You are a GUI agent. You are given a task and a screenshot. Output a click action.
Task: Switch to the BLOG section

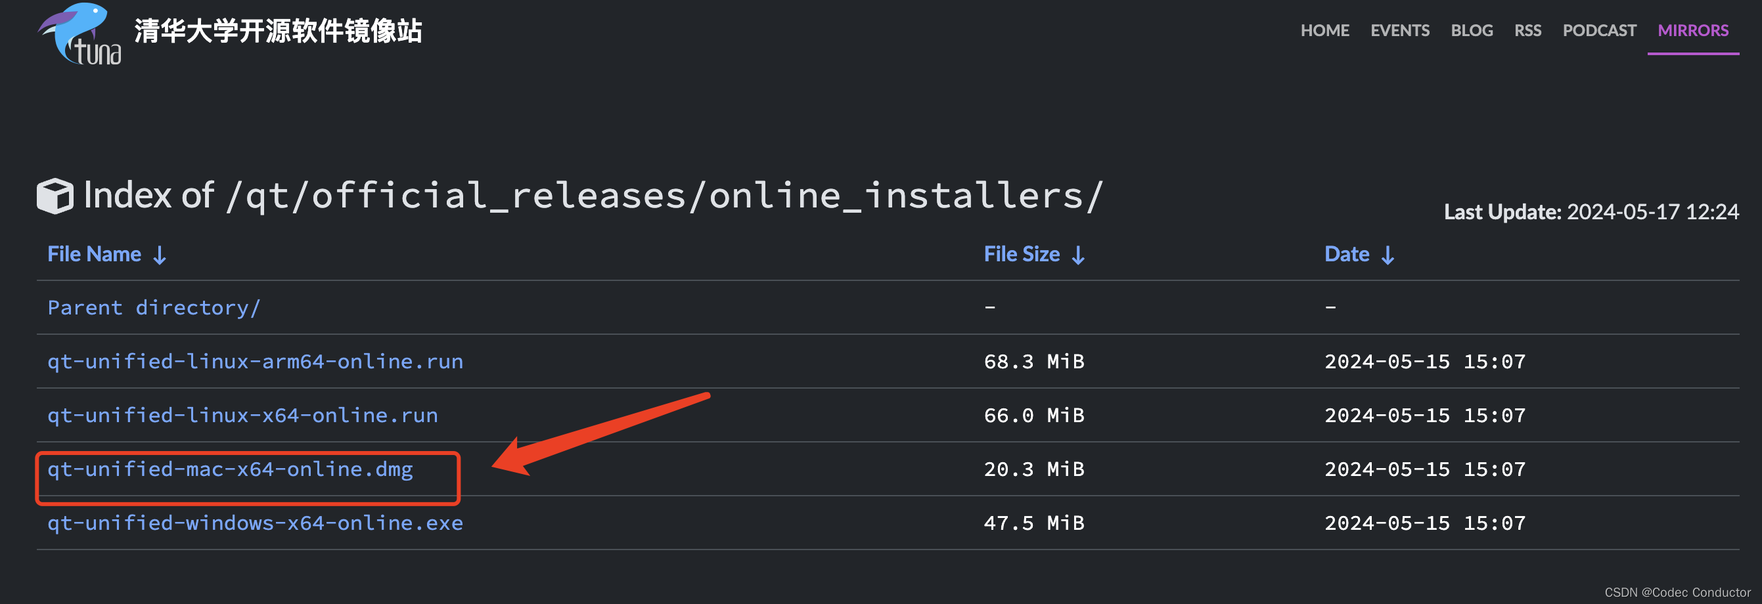[x=1472, y=30]
